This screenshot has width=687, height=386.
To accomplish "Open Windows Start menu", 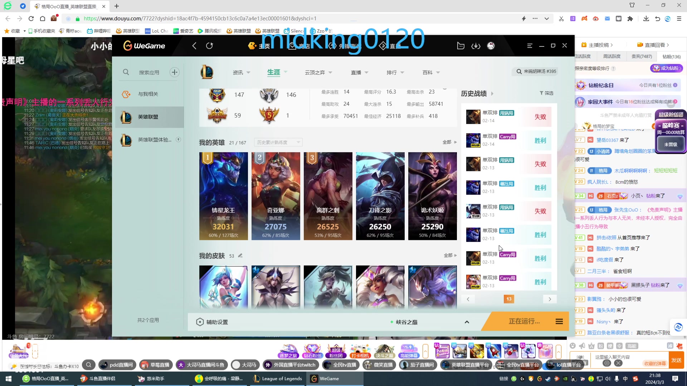I will (x=9, y=378).
